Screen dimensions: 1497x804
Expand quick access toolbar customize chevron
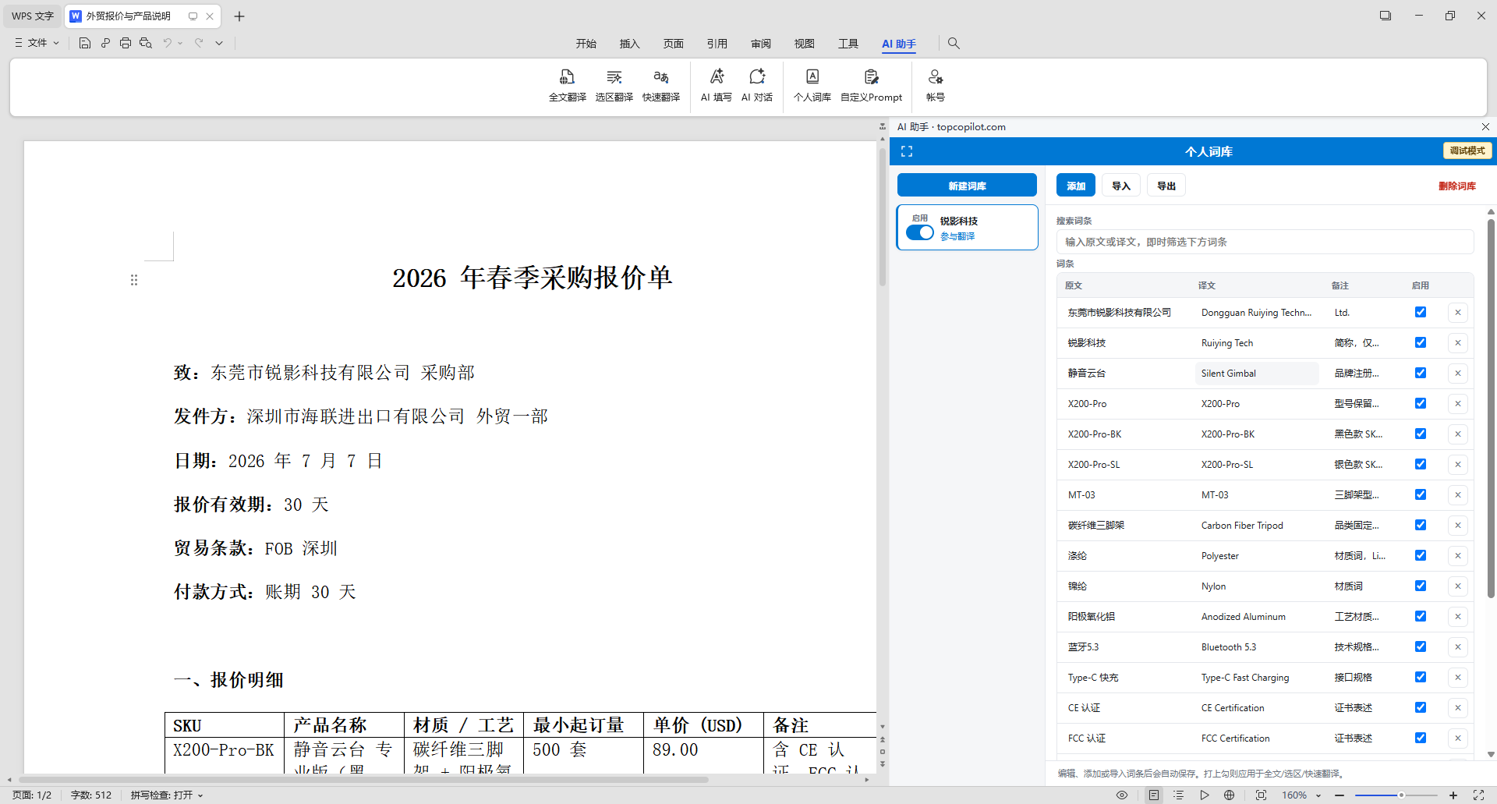(x=219, y=43)
